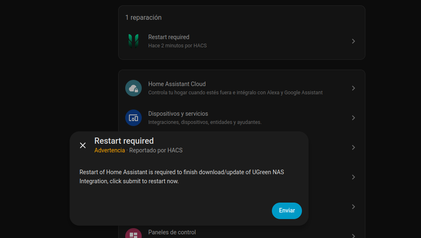
Task: Click the orange Advertencia label
Action: (x=110, y=150)
